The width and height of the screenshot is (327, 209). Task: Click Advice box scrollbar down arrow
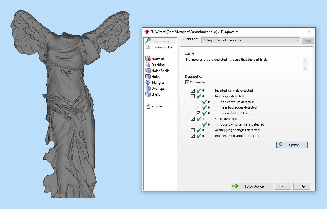pyautogui.click(x=305, y=68)
